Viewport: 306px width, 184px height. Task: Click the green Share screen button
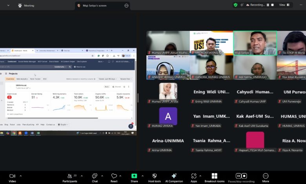[x=134, y=177]
